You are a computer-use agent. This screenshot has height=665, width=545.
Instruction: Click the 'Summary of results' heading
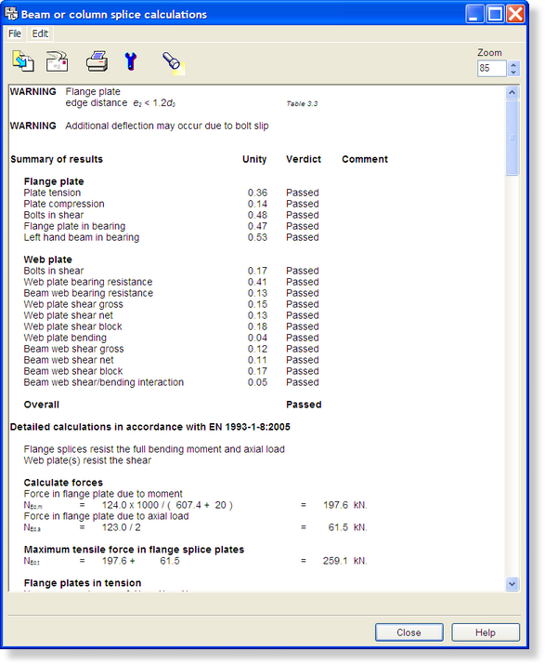pos(57,159)
